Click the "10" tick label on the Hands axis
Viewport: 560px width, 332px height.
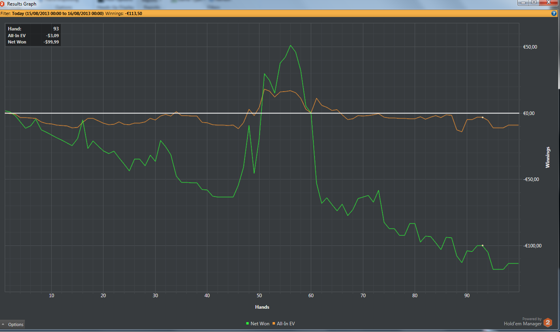point(51,296)
